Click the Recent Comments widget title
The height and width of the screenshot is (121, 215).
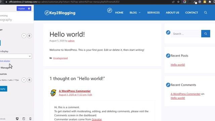[x=183, y=85]
